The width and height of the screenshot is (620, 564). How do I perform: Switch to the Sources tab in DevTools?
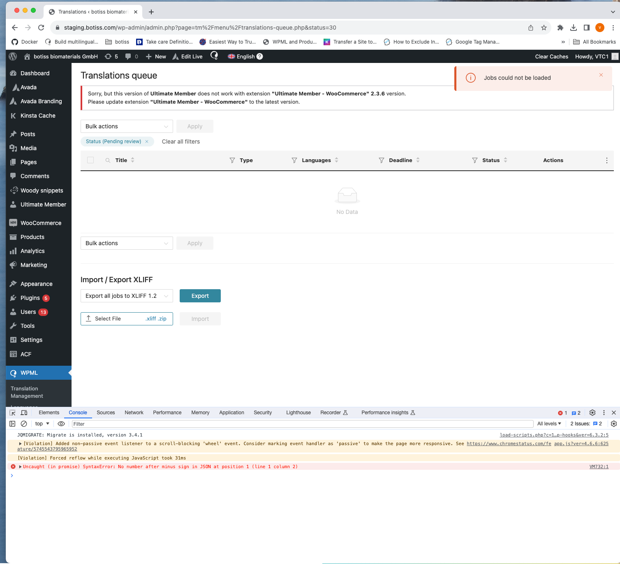coord(106,413)
